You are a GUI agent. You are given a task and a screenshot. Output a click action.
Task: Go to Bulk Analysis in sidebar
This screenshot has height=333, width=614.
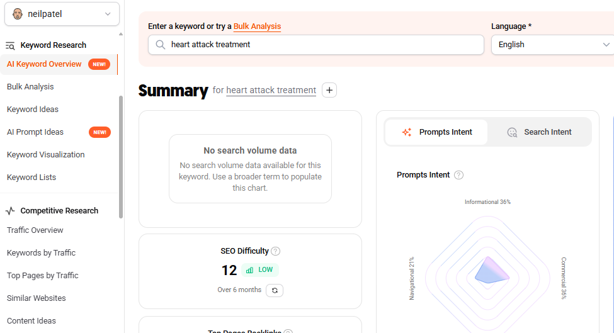tap(30, 87)
